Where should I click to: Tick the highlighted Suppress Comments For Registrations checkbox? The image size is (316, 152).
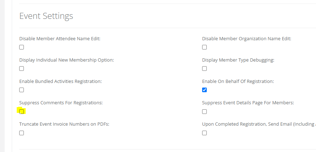click(x=22, y=111)
